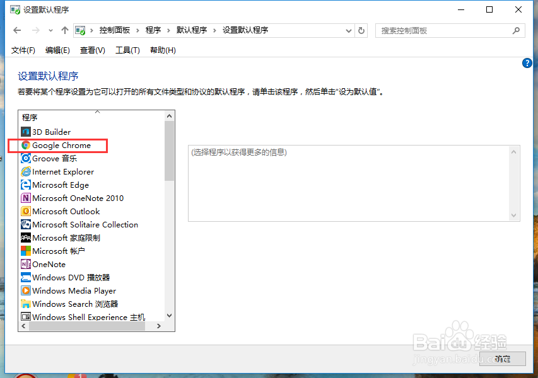Click the OneNote app icon
This screenshot has height=378, width=538.
pos(26,264)
